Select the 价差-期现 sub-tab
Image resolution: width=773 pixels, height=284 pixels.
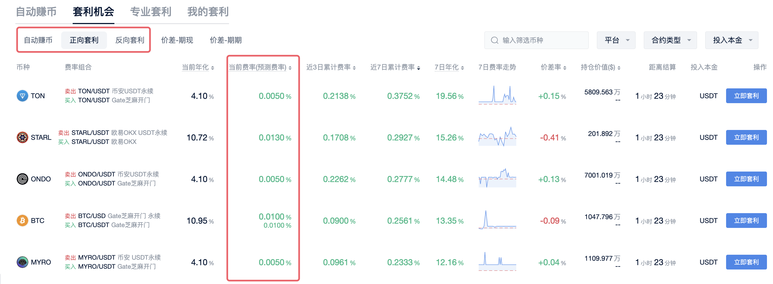point(177,40)
